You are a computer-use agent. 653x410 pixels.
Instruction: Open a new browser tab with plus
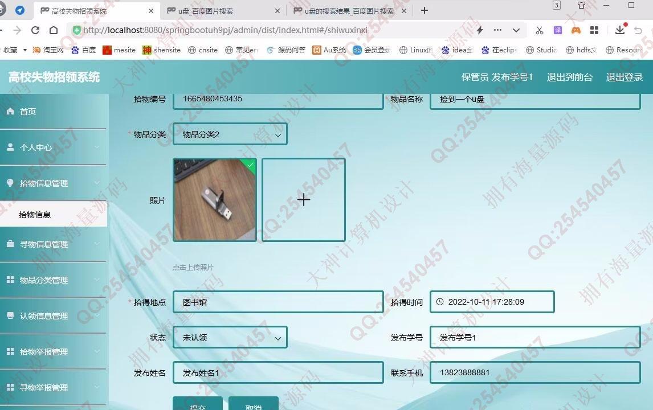[425, 10]
